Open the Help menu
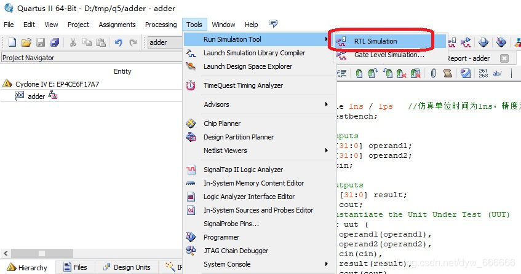 [251, 25]
